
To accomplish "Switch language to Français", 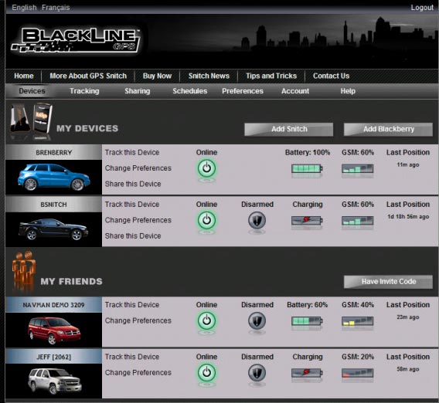I will pos(56,7).
